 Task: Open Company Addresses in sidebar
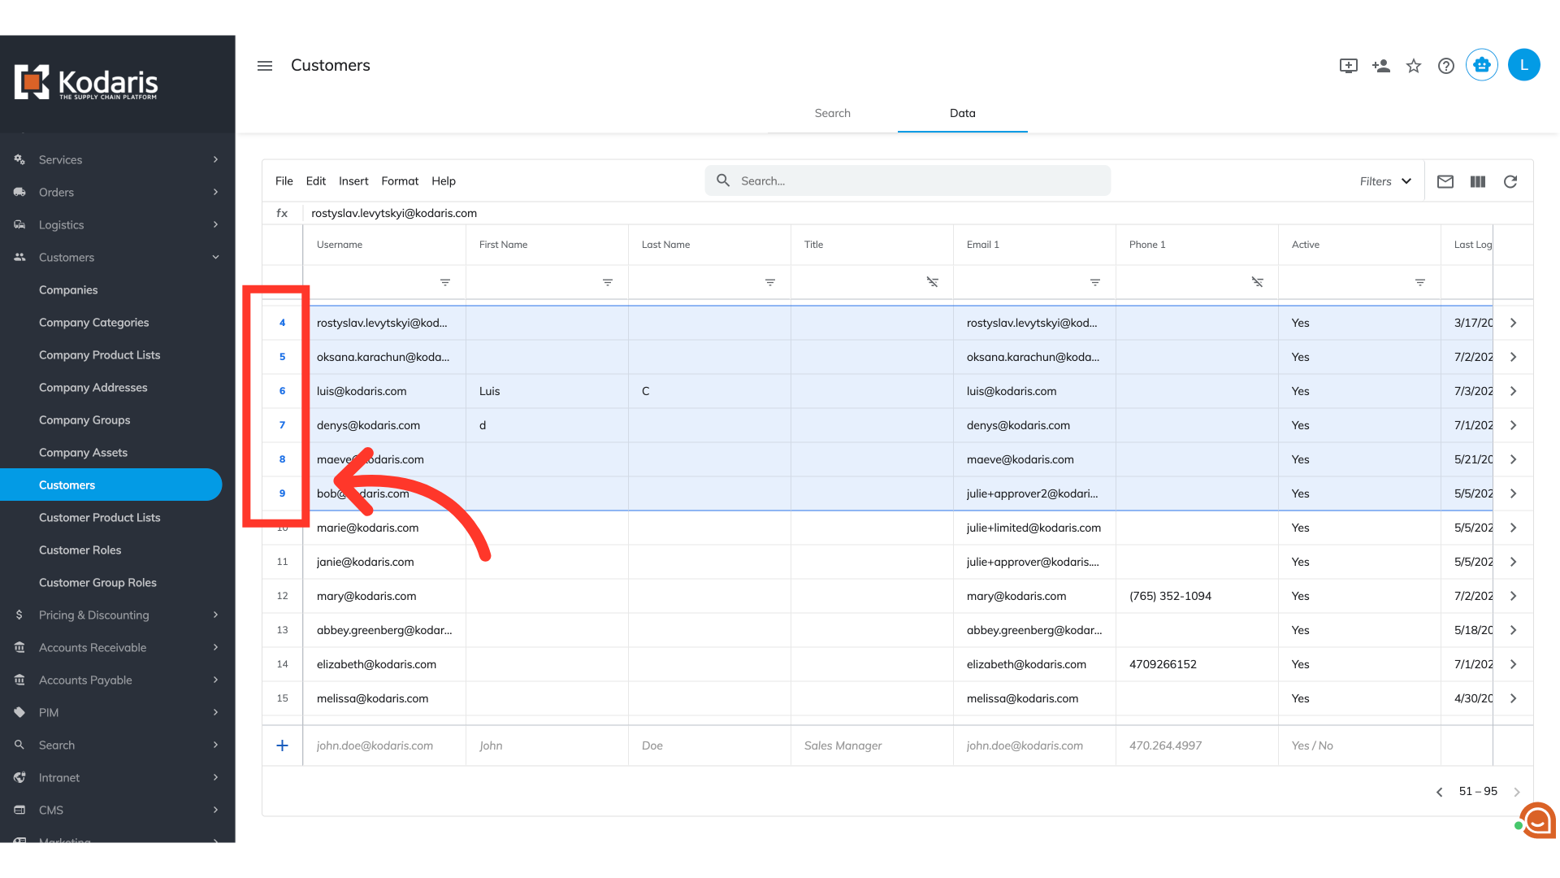pos(93,388)
